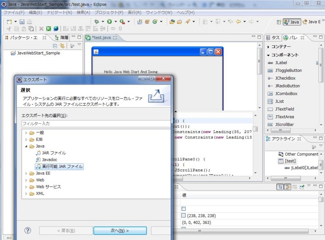This screenshot has width=325, height=240.
Task: Open the Run button dropdown arrow
Action: point(116,22)
